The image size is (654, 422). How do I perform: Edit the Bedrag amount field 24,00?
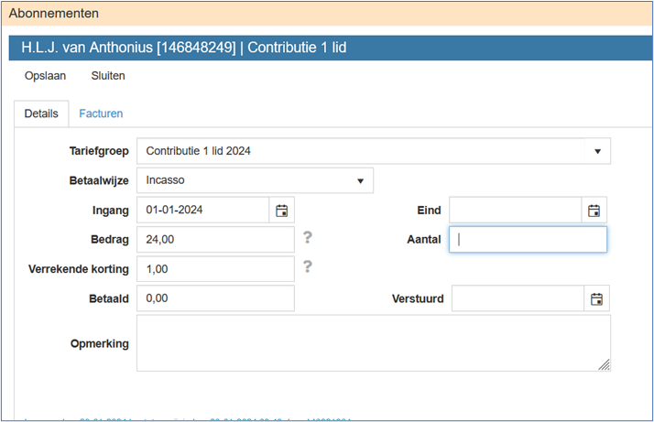pos(215,239)
